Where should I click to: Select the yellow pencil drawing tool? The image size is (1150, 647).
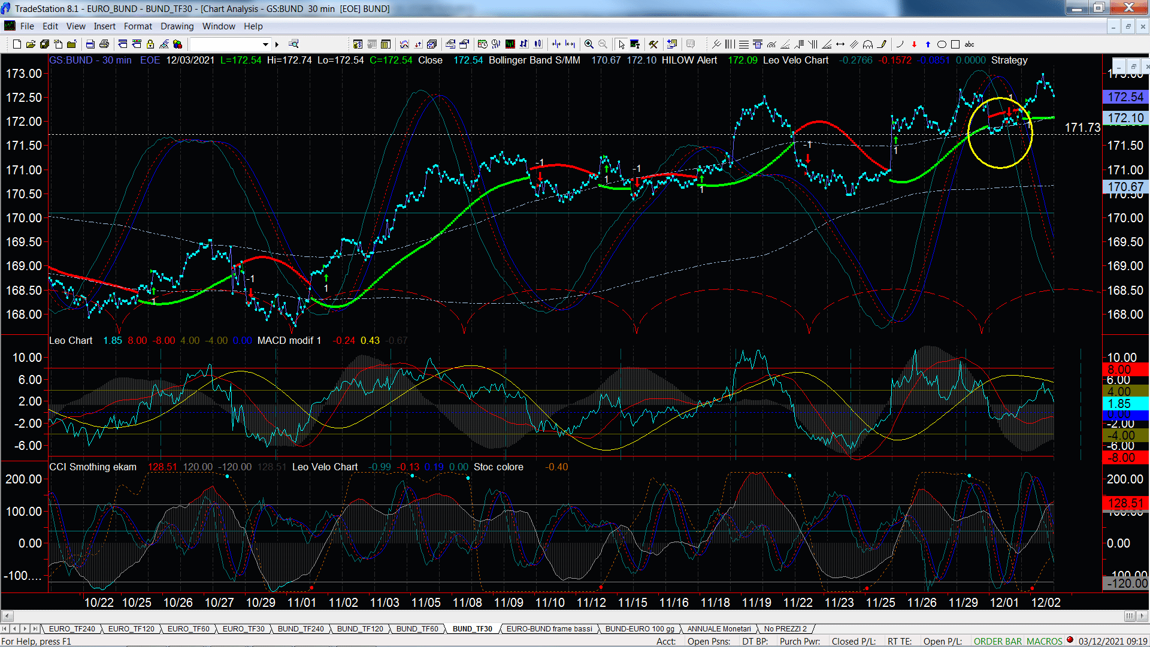(882, 44)
